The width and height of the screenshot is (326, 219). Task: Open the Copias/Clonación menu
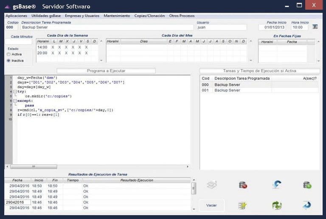[x=149, y=16]
